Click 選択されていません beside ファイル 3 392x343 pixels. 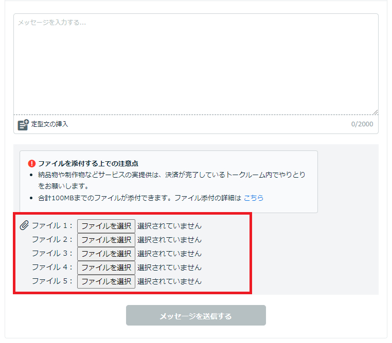click(x=169, y=254)
